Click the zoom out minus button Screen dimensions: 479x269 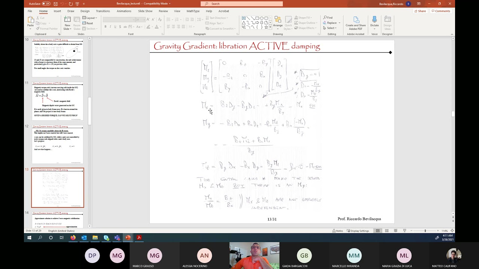pyautogui.click(x=411, y=231)
